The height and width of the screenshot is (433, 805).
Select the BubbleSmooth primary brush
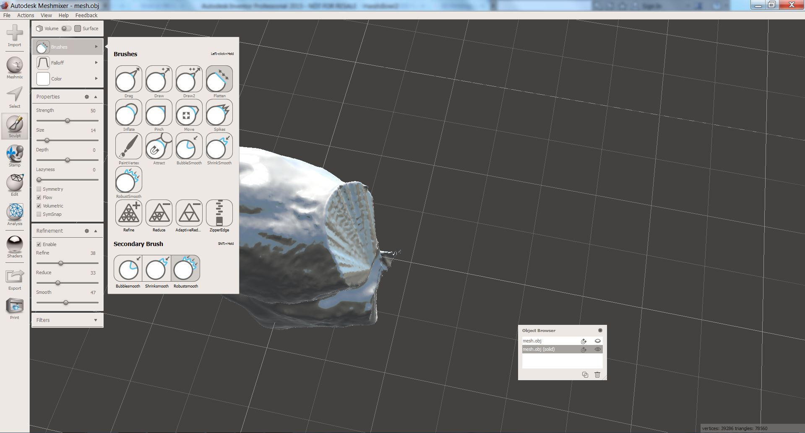coord(189,146)
